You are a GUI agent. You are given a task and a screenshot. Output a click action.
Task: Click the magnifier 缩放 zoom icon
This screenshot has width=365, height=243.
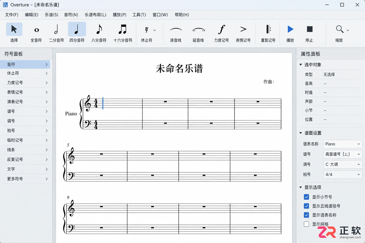click(339, 29)
